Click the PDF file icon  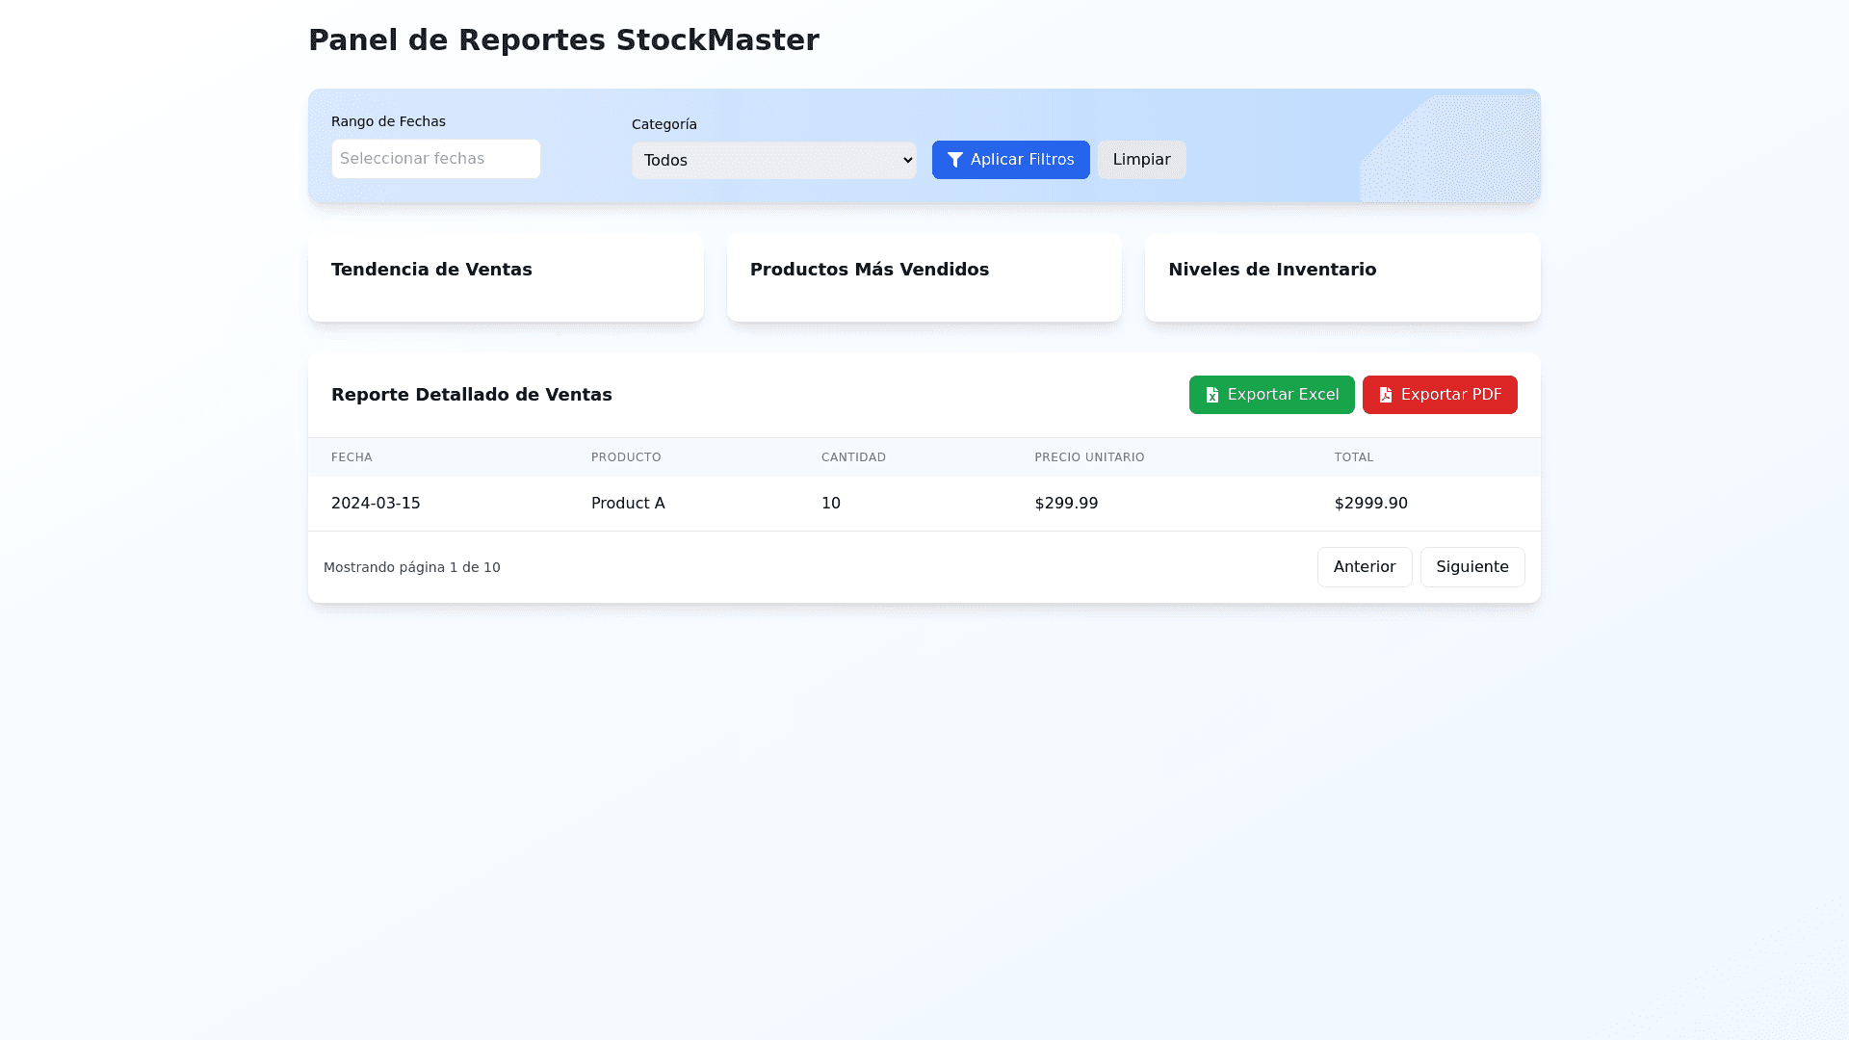coord(1386,395)
